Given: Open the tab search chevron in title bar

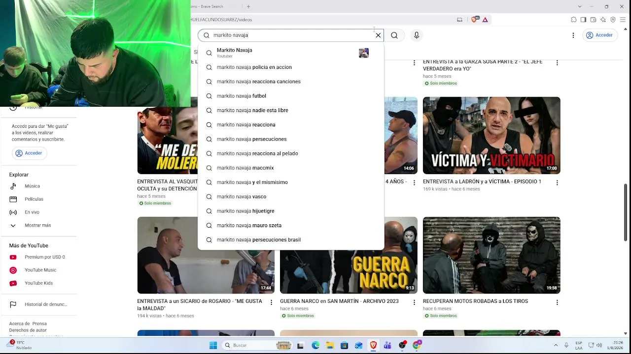Looking at the screenshot, I should (x=580, y=6).
